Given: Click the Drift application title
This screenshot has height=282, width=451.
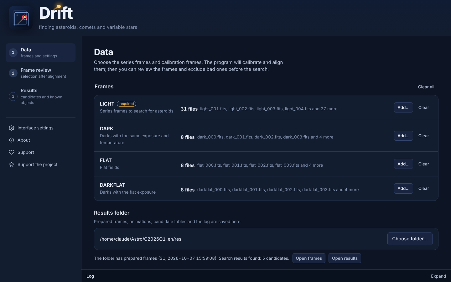Looking at the screenshot, I should [56, 13].
